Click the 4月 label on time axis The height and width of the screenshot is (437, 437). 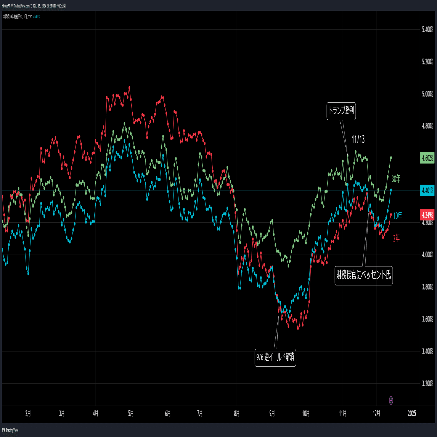pyautogui.click(x=96, y=413)
